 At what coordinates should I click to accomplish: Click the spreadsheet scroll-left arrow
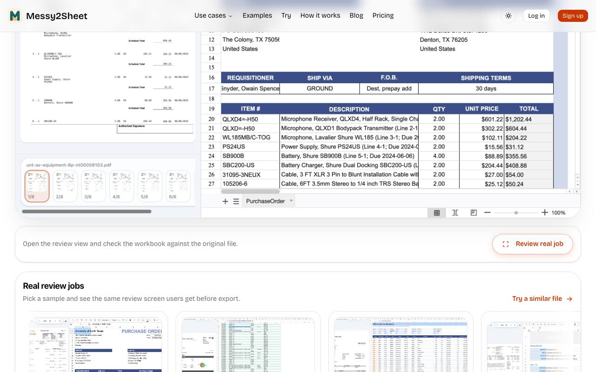(x=570, y=191)
